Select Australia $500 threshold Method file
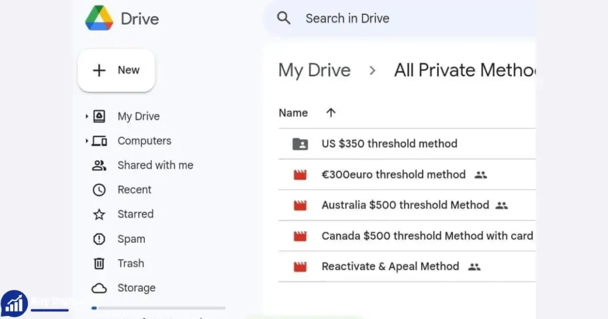This screenshot has width=608, height=319. pos(405,205)
